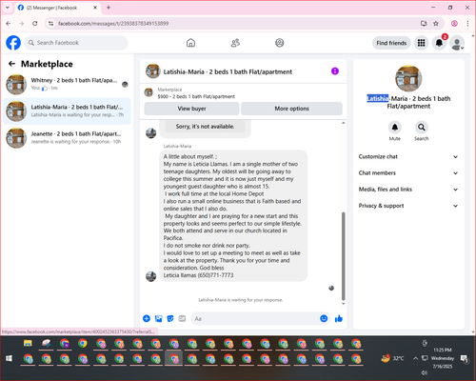This screenshot has height=381, width=476.
Task: Focus the Search Facebook field
Action: click(76, 43)
